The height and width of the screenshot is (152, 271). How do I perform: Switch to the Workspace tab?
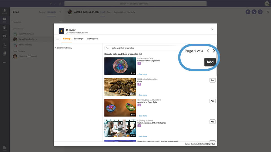[x=92, y=39]
